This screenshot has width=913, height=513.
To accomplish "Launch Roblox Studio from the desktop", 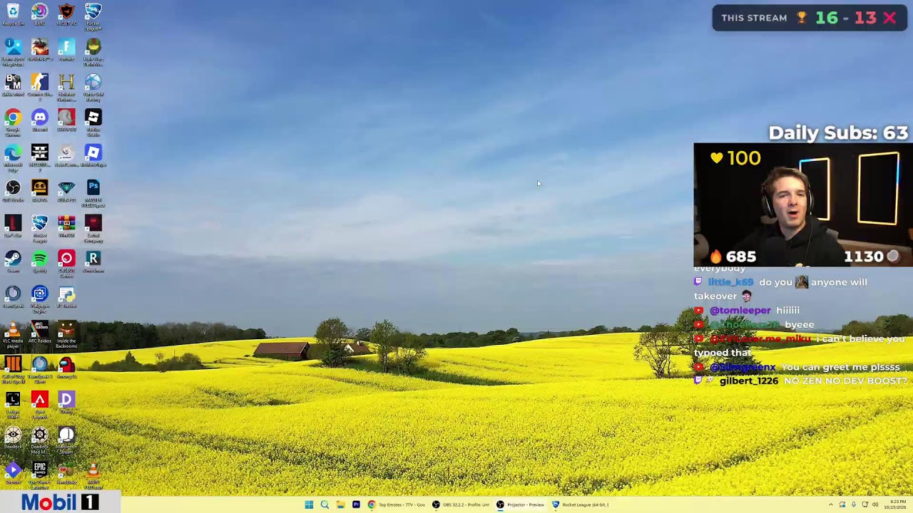I will (93, 121).
